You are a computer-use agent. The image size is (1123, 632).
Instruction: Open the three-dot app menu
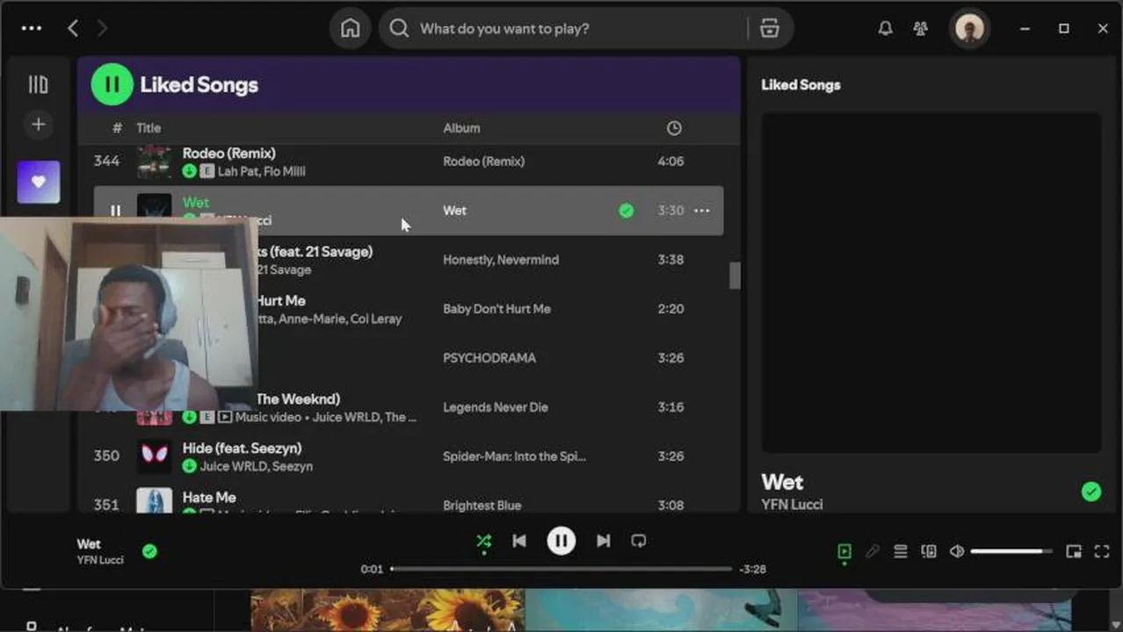[32, 28]
